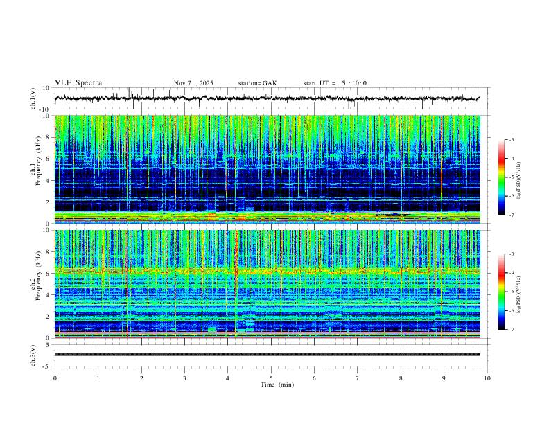Click the "-7" tick on the upper colorbar
This screenshot has width=549, height=424.
[x=511, y=215]
